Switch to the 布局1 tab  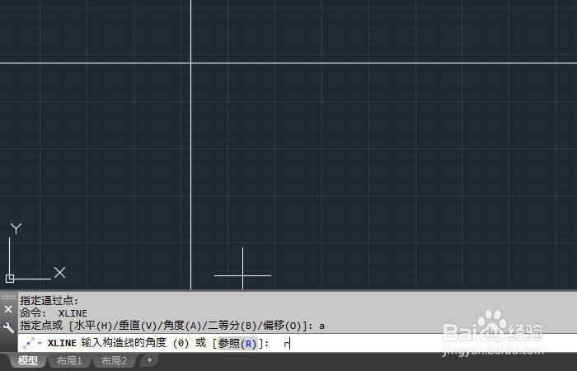[x=69, y=361]
